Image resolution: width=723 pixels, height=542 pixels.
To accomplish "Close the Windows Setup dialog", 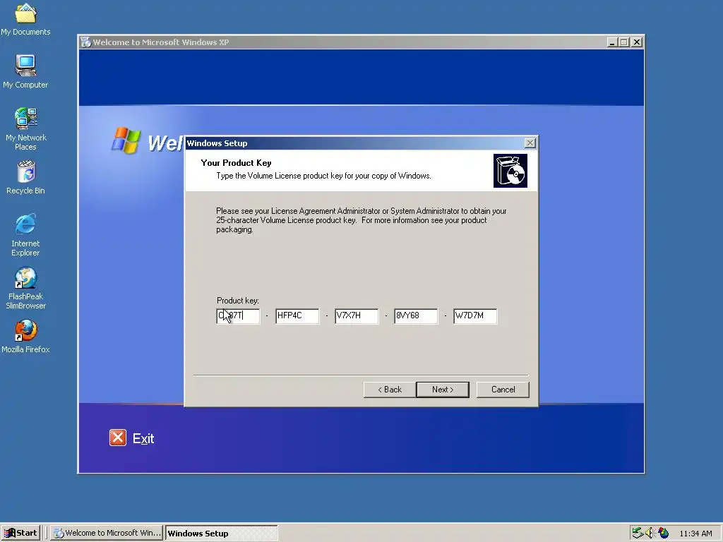I will pyautogui.click(x=530, y=143).
